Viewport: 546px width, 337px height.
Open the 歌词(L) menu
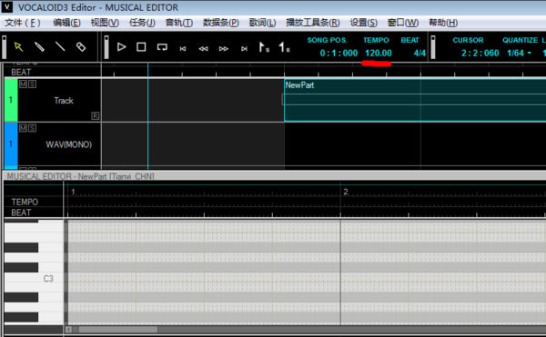point(263,23)
